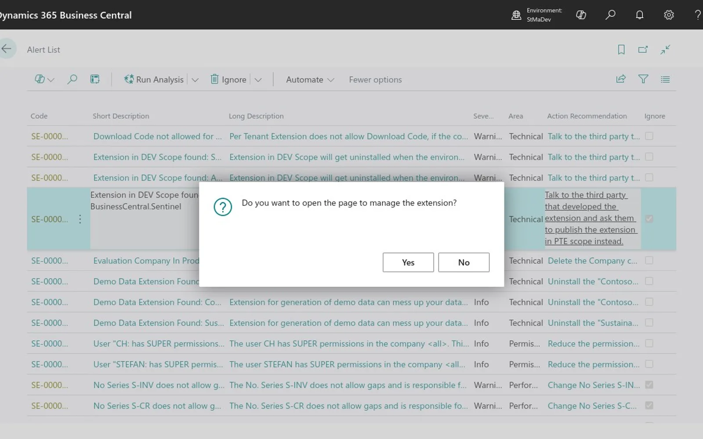Screen dimensions: 703x439
Task: Collapse the page with the diagonal arrows icon
Action: pos(665,50)
